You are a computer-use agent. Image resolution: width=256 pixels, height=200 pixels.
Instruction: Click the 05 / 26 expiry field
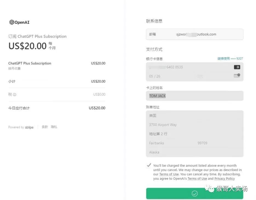tap(171, 76)
